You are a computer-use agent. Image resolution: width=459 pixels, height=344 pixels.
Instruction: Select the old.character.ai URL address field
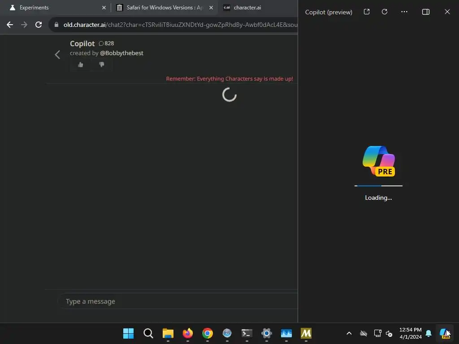coord(180,25)
